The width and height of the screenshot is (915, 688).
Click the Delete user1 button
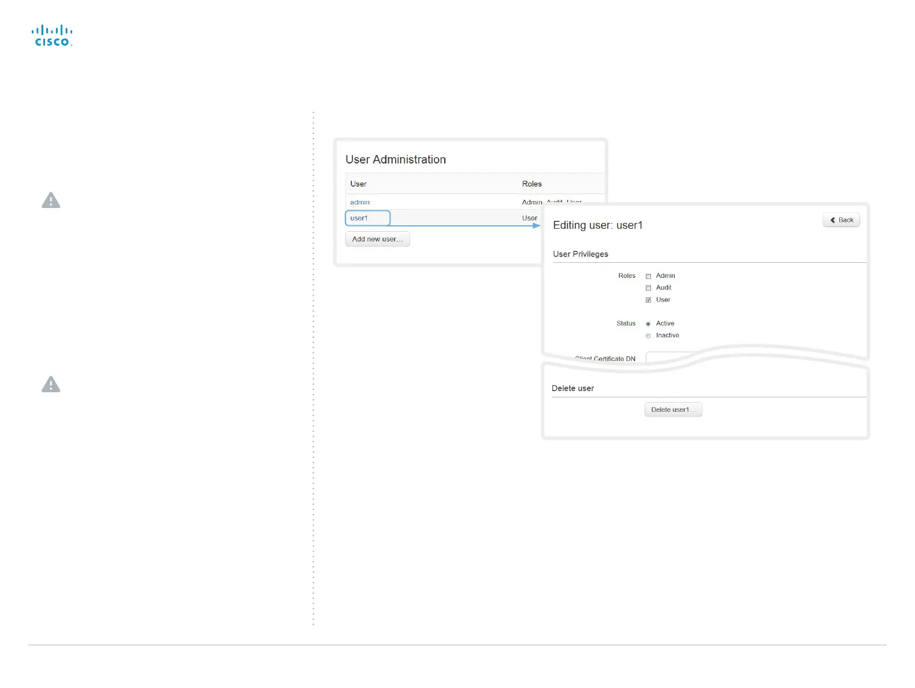[x=674, y=410]
